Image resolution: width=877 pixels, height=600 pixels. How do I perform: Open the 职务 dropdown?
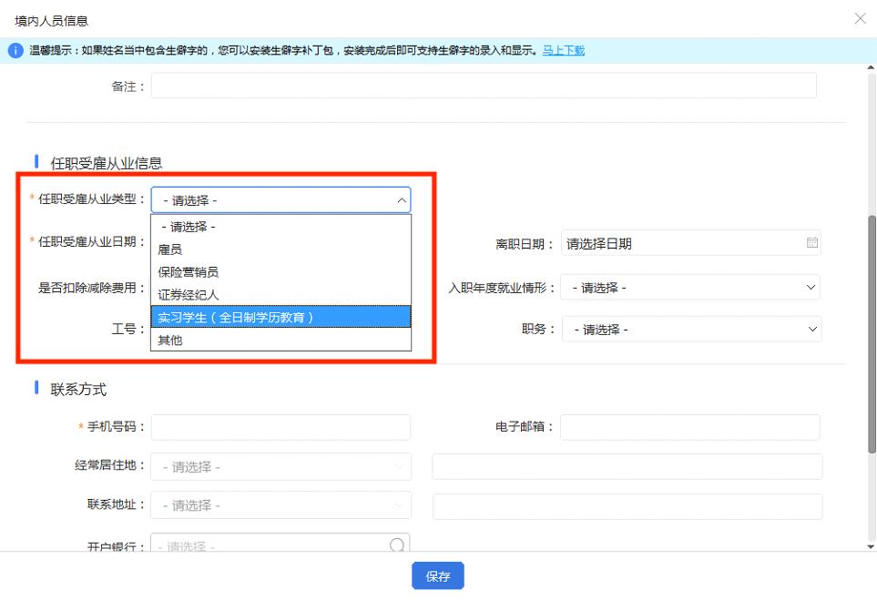[x=690, y=329]
